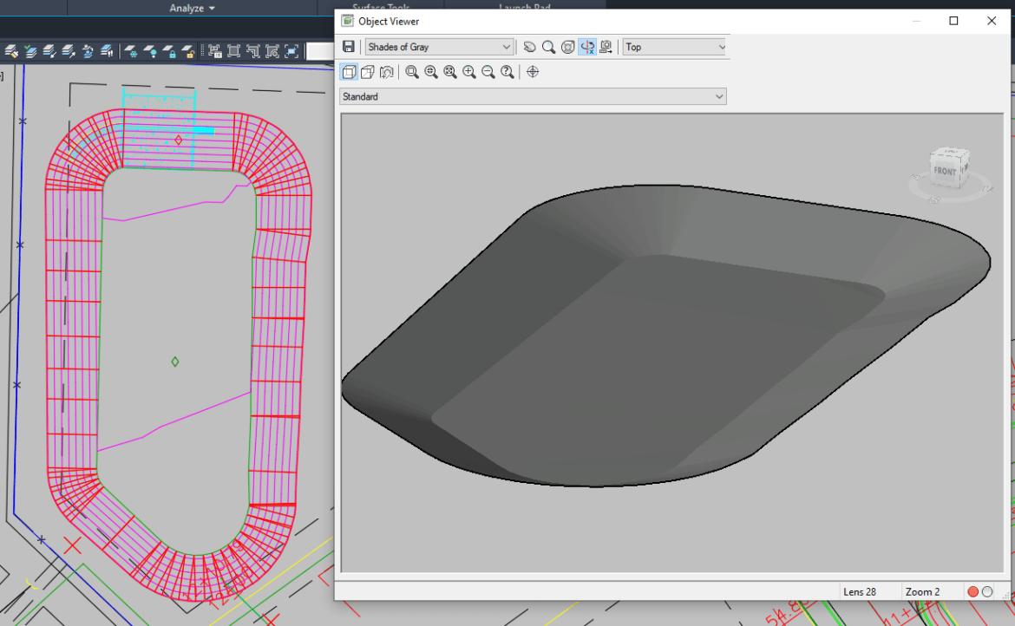Click the Lens 28 status field
The width and height of the screenshot is (1015, 626).
tap(859, 591)
